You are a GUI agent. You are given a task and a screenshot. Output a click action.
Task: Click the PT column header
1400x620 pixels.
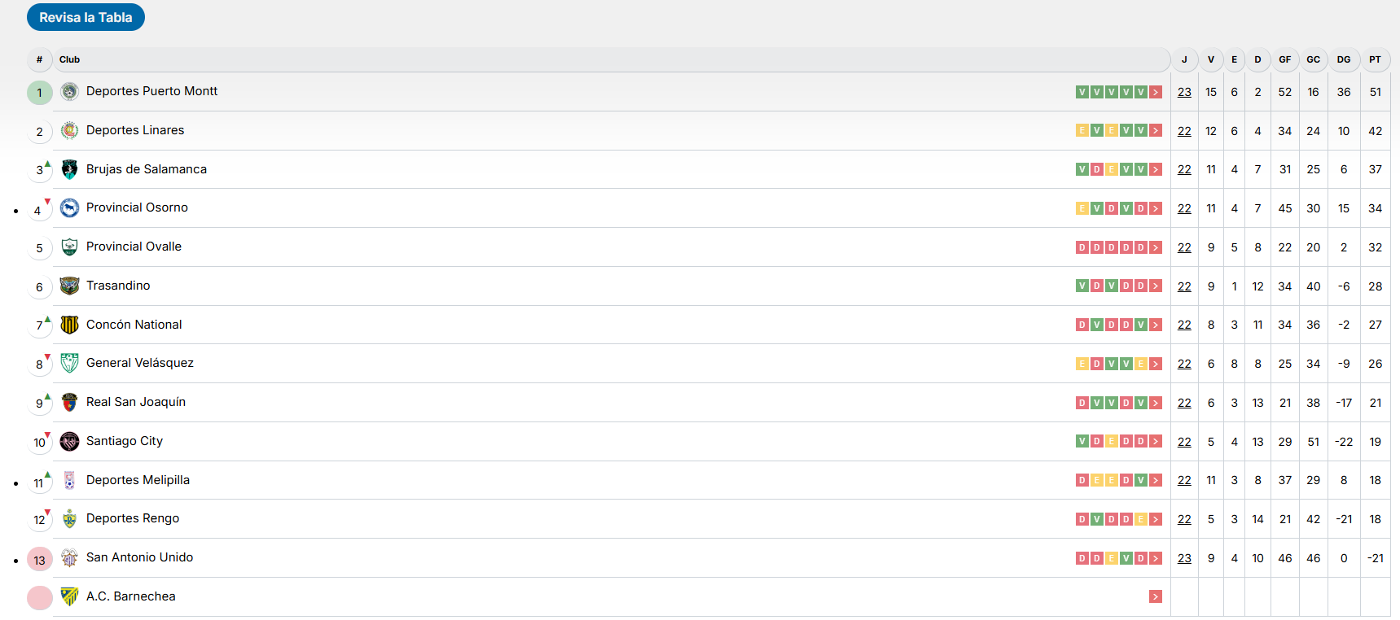coord(1375,59)
